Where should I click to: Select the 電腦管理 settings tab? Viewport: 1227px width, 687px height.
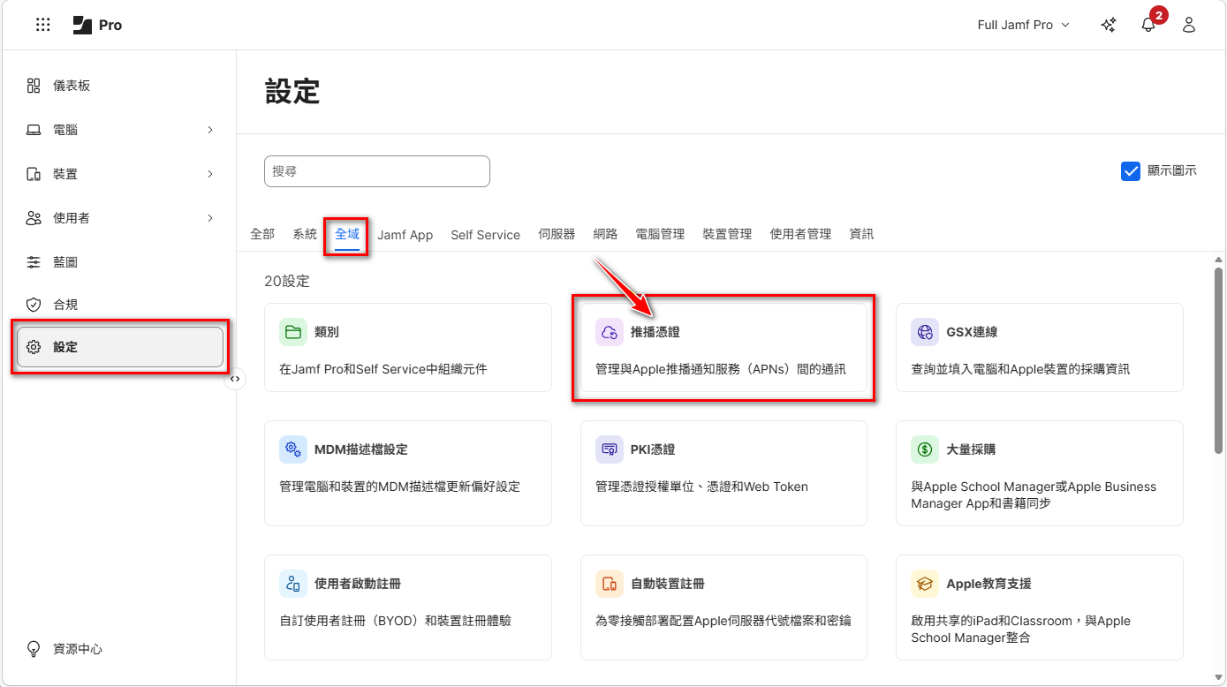pyautogui.click(x=660, y=234)
